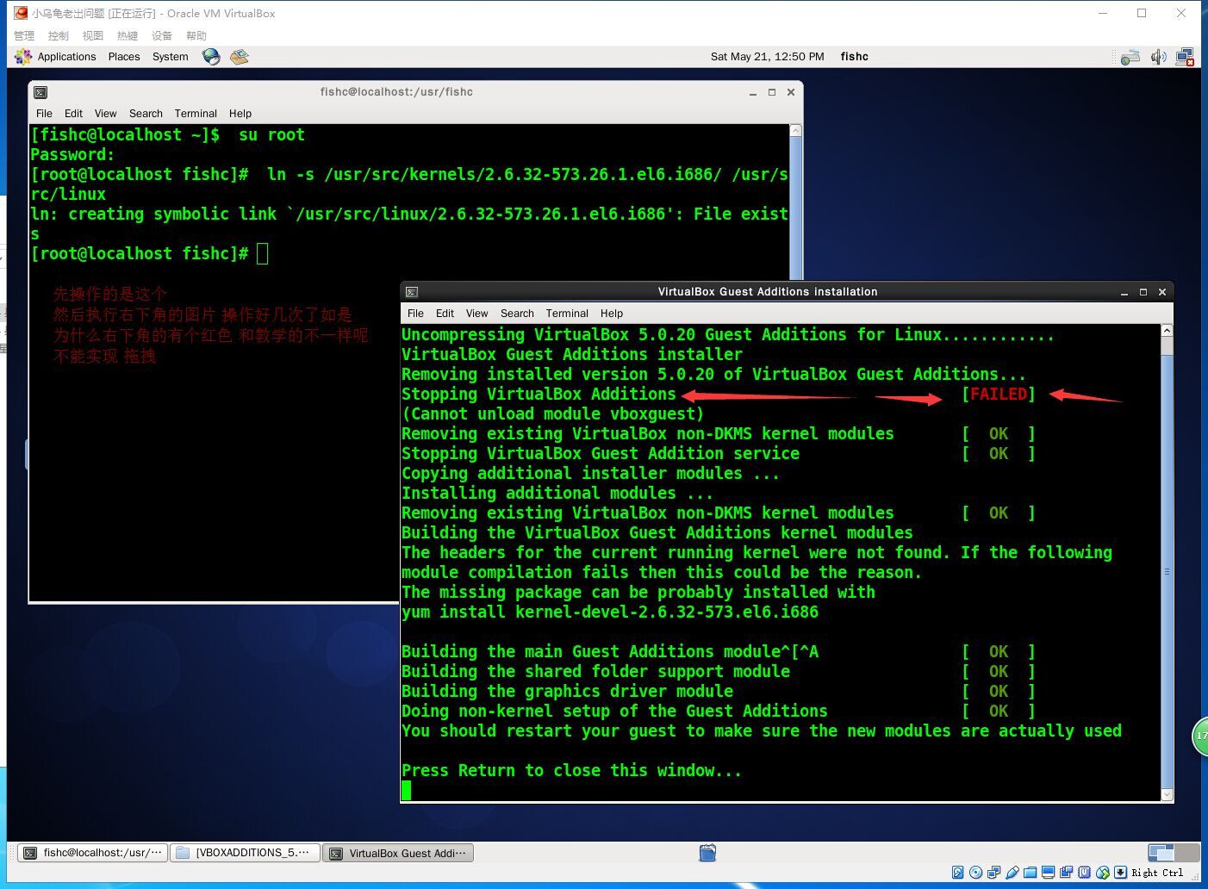Click USB devices status icon
Viewport: 1208px width, 889px height.
tap(1012, 873)
